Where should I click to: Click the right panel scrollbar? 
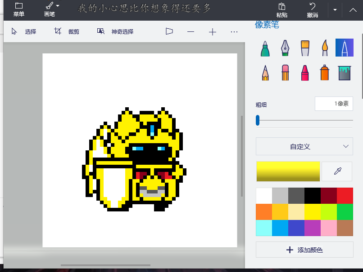pos(362,66)
